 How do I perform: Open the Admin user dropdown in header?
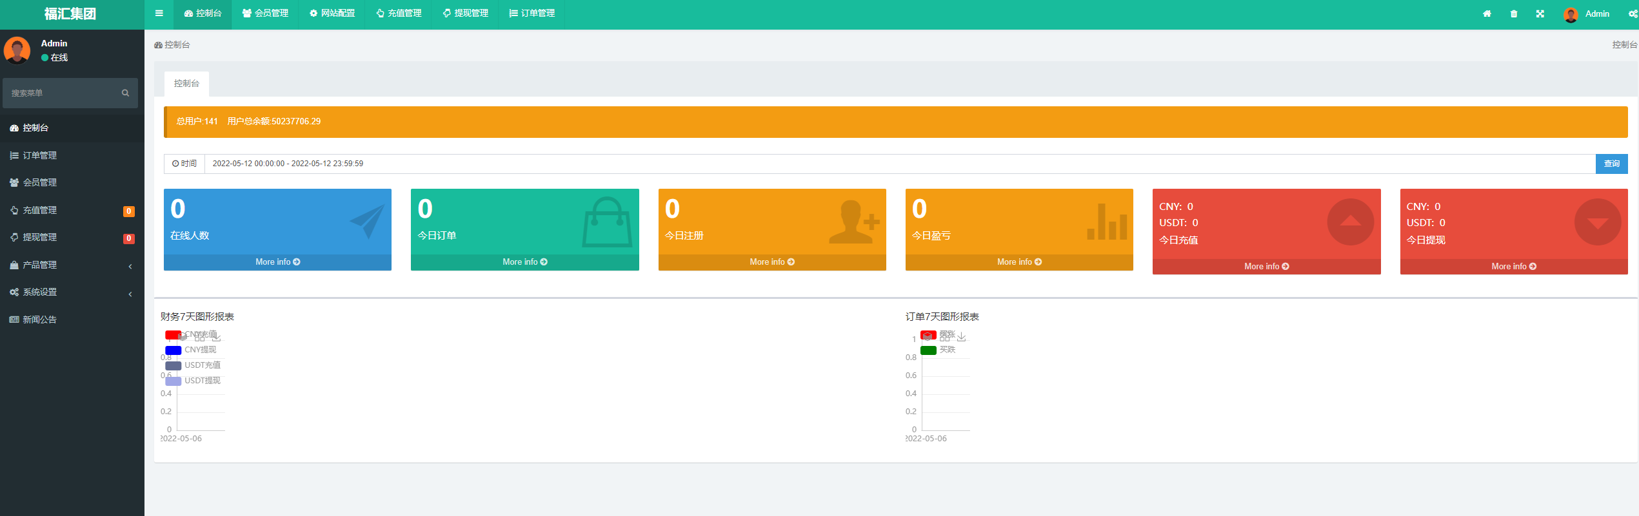pos(1587,14)
